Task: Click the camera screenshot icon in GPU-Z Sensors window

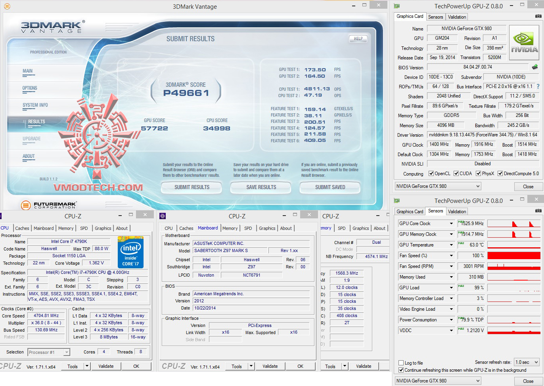Action: pyautogui.click(x=538, y=211)
